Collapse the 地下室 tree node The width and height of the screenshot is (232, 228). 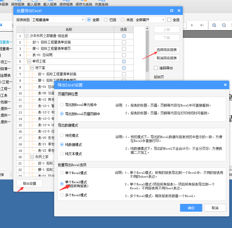(32, 68)
